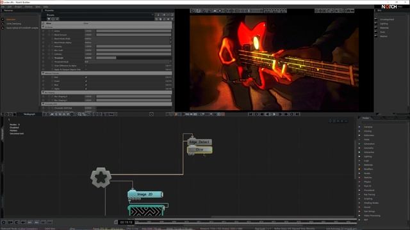Image resolution: width=410 pixels, height=230 pixels.
Task: Select the orange highlighted resource item
Action: 11,19
